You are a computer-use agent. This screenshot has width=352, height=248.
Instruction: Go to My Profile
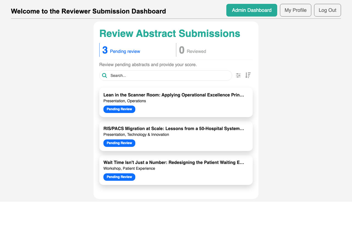[296, 10]
